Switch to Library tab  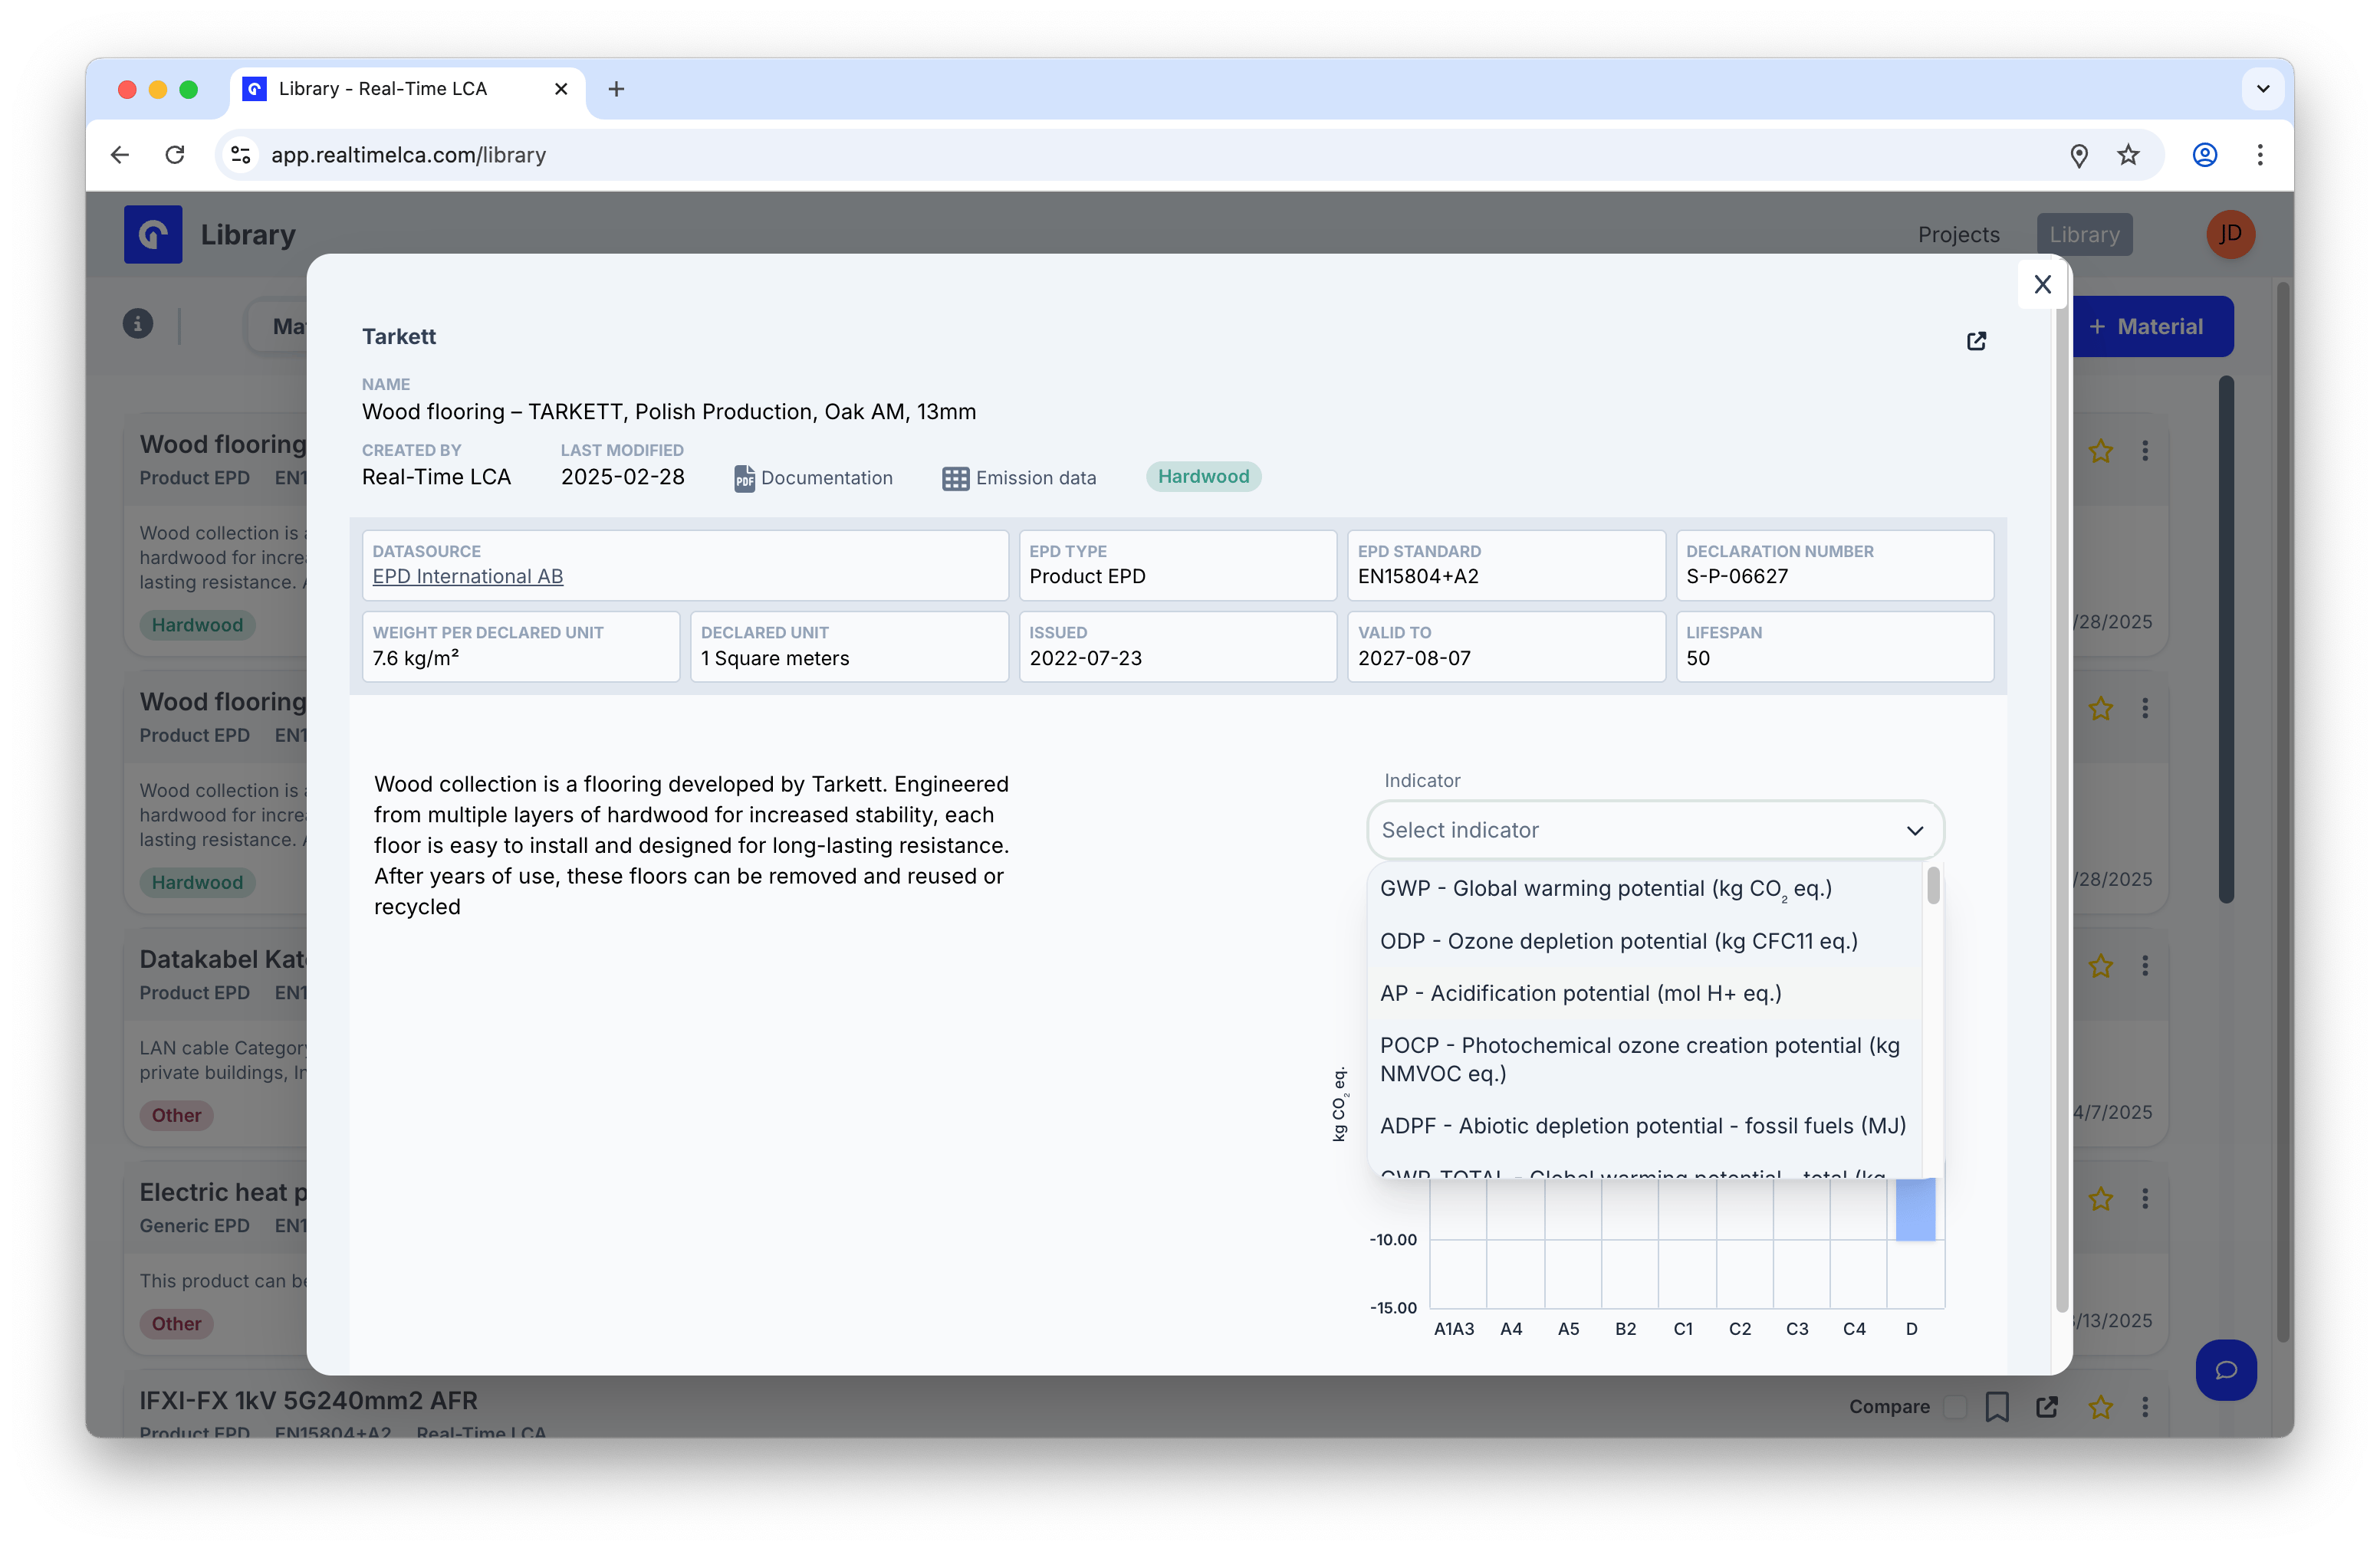click(2084, 234)
